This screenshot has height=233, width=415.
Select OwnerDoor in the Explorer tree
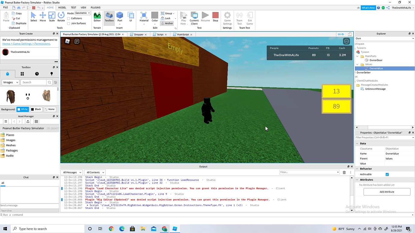(376, 60)
